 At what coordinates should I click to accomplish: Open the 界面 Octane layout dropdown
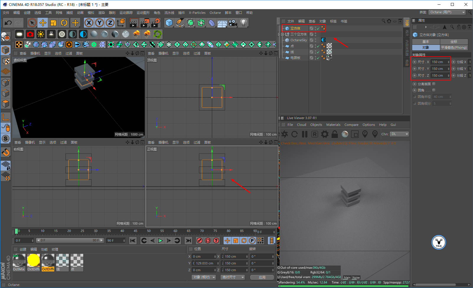pos(447,12)
